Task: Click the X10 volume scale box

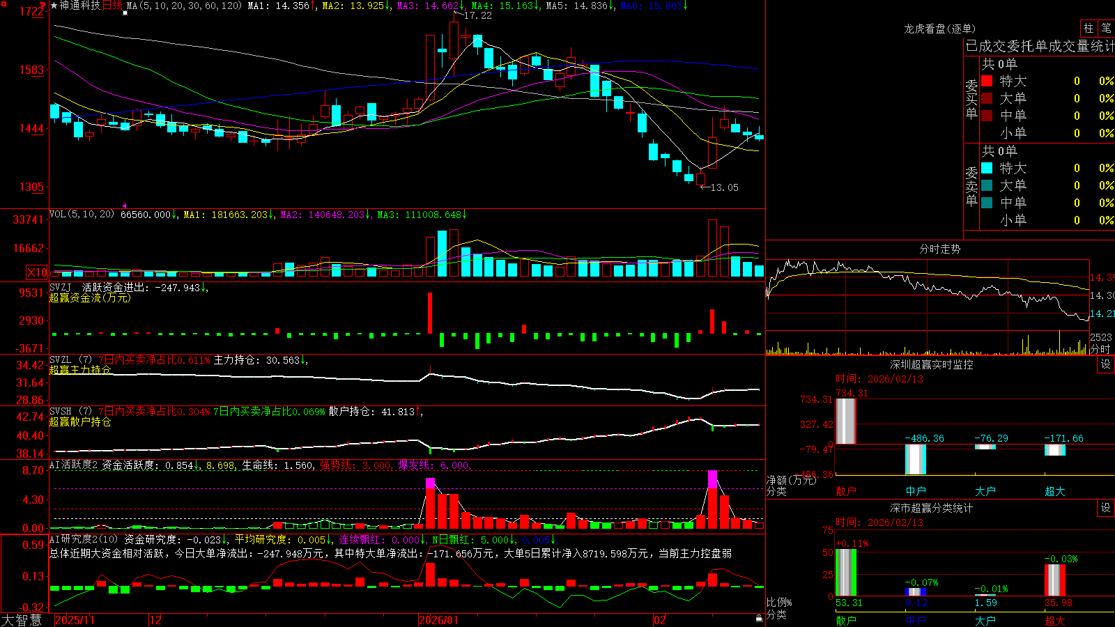Action: coord(38,272)
